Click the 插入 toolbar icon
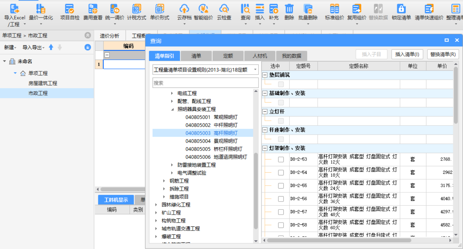463x249 pixels. click(x=260, y=9)
